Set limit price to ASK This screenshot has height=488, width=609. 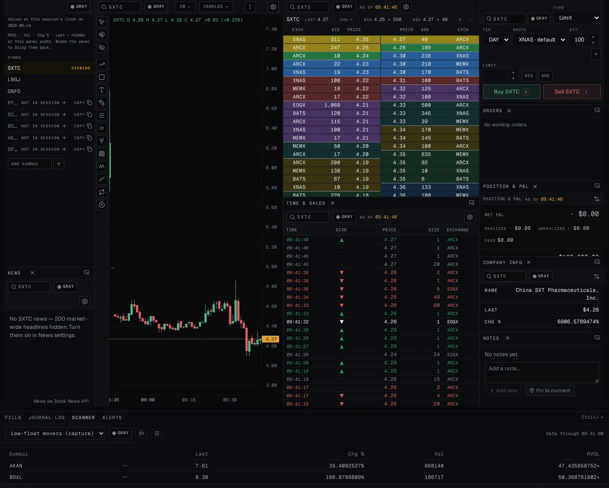(x=545, y=76)
